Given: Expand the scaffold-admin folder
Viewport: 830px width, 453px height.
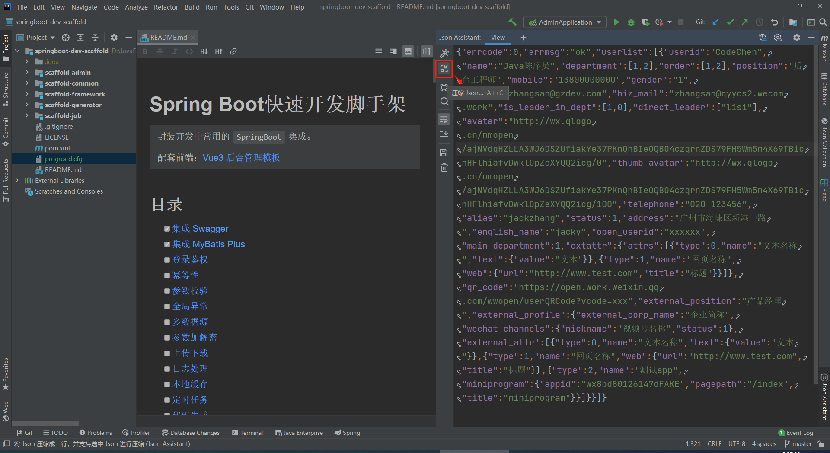Looking at the screenshot, I should 27,72.
